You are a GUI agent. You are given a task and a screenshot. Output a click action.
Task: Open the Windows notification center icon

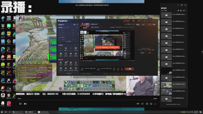coord(200,112)
